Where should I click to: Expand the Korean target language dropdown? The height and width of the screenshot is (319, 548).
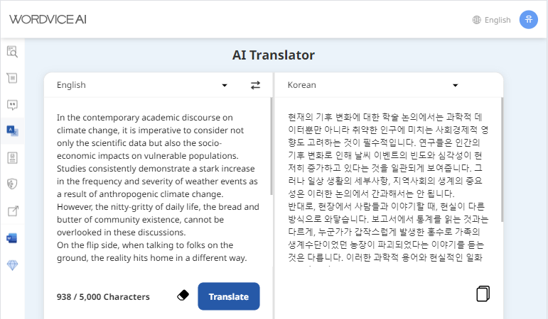pyautogui.click(x=455, y=85)
